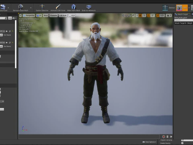193x145 pixels.
Task: Activate the Section Selection tool
Action: 42,8
